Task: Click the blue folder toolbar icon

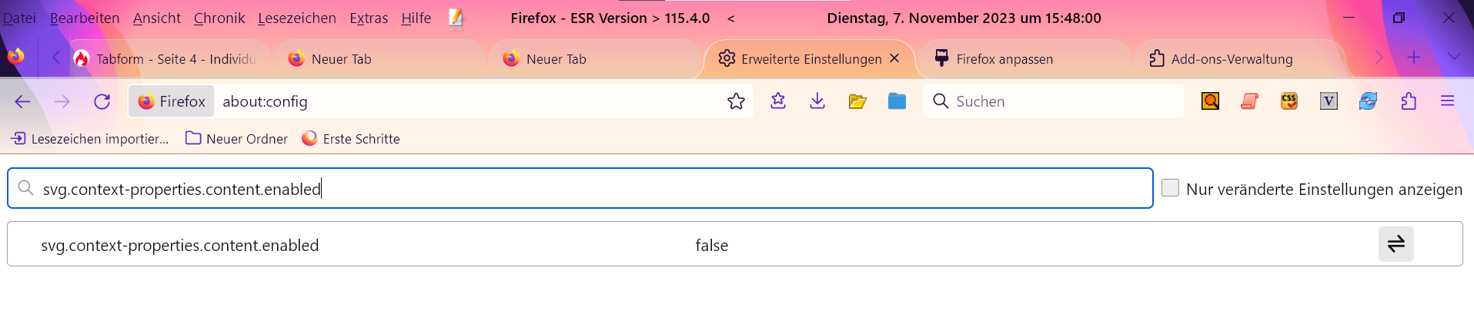Action: (897, 101)
